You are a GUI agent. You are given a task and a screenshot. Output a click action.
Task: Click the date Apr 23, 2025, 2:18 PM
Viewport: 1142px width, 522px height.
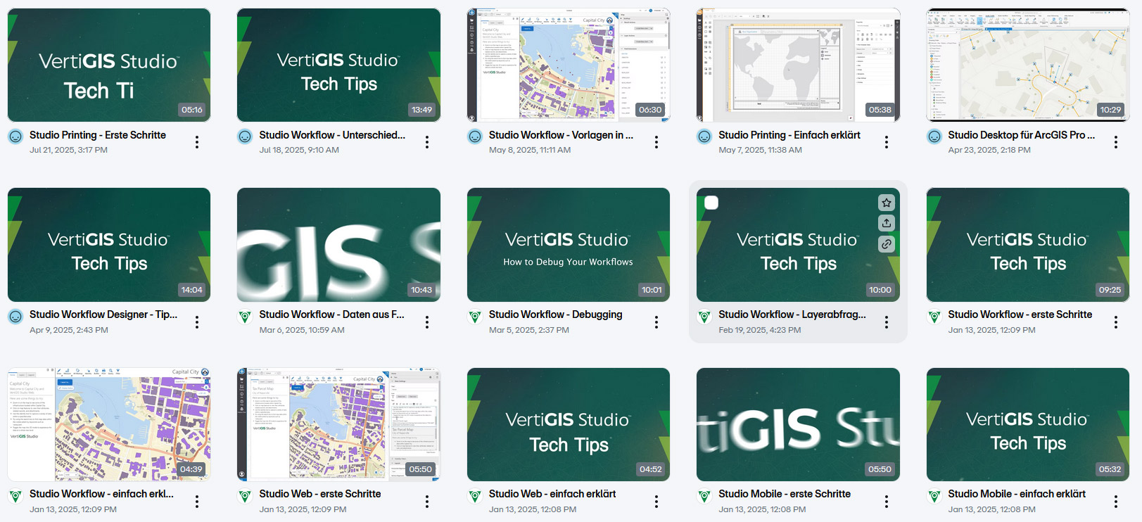tap(989, 150)
